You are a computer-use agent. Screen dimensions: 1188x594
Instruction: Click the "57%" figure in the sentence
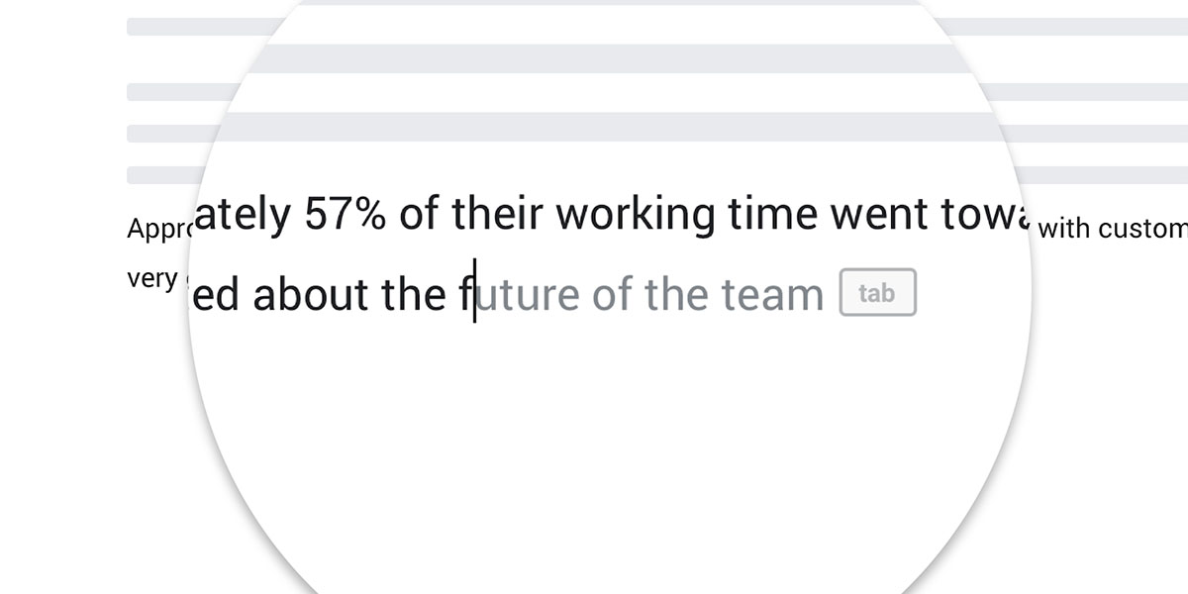[346, 214]
